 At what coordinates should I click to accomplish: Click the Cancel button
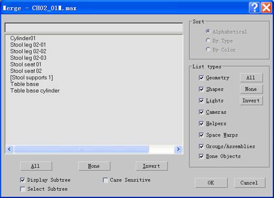pos(249,183)
